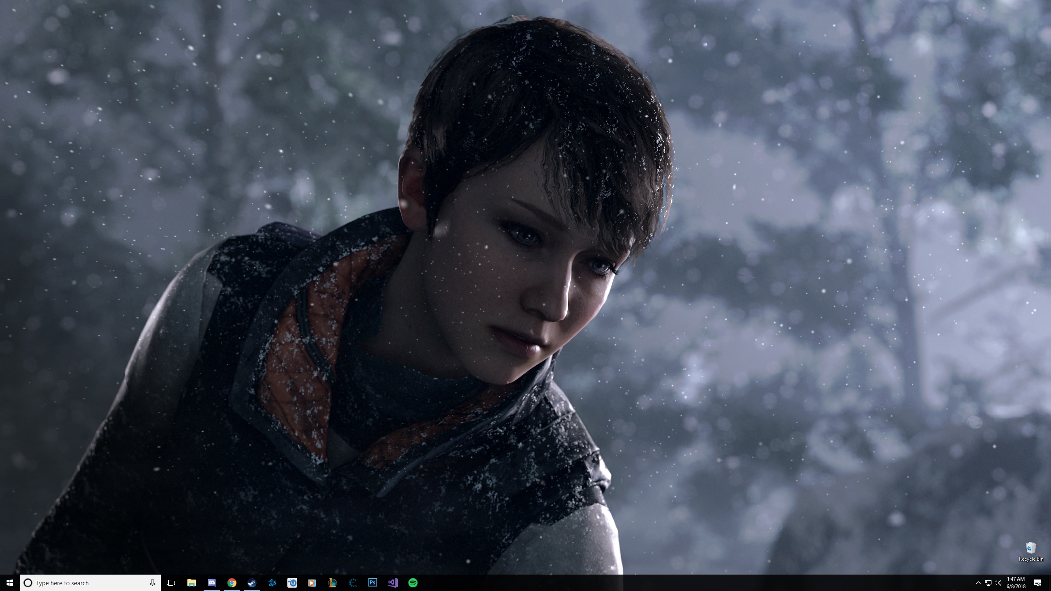
Task: Open the volume control tray icon
Action: pos(998,583)
